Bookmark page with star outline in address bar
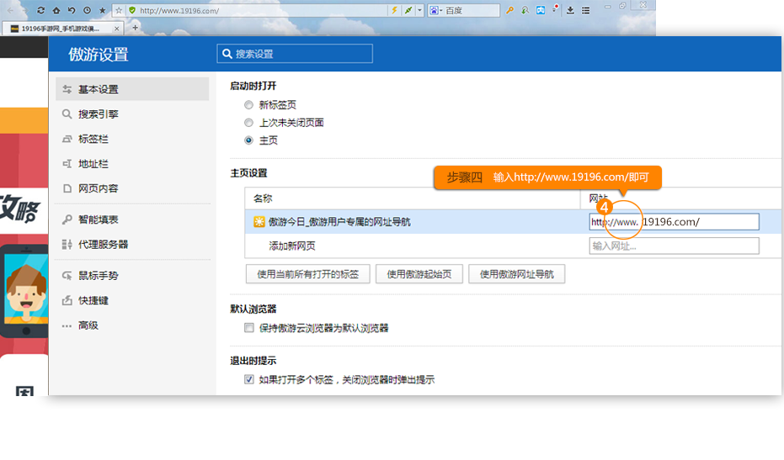Image resolution: width=784 pixels, height=460 pixels. 119,11
